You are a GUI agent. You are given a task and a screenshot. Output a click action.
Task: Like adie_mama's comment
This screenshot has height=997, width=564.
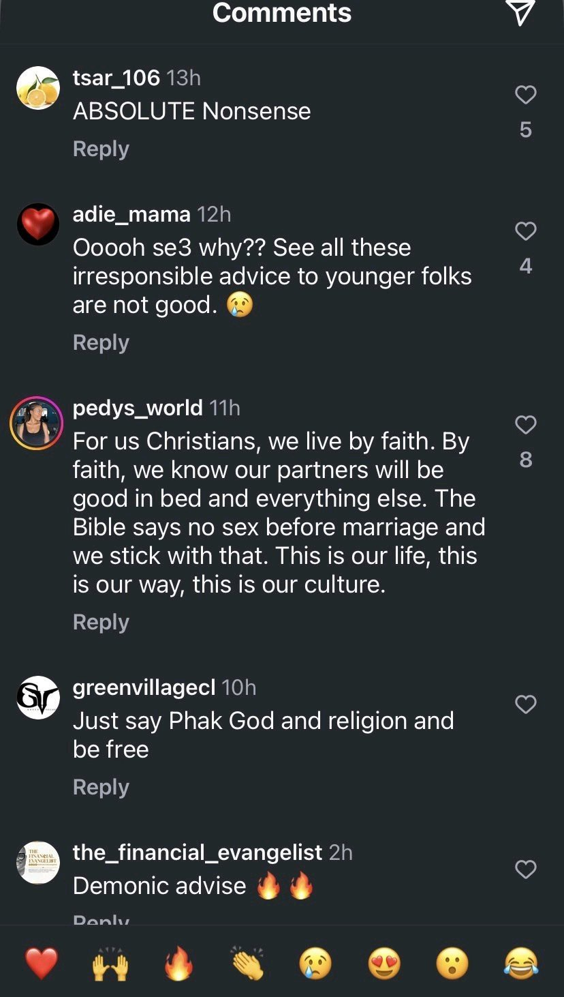[525, 231]
